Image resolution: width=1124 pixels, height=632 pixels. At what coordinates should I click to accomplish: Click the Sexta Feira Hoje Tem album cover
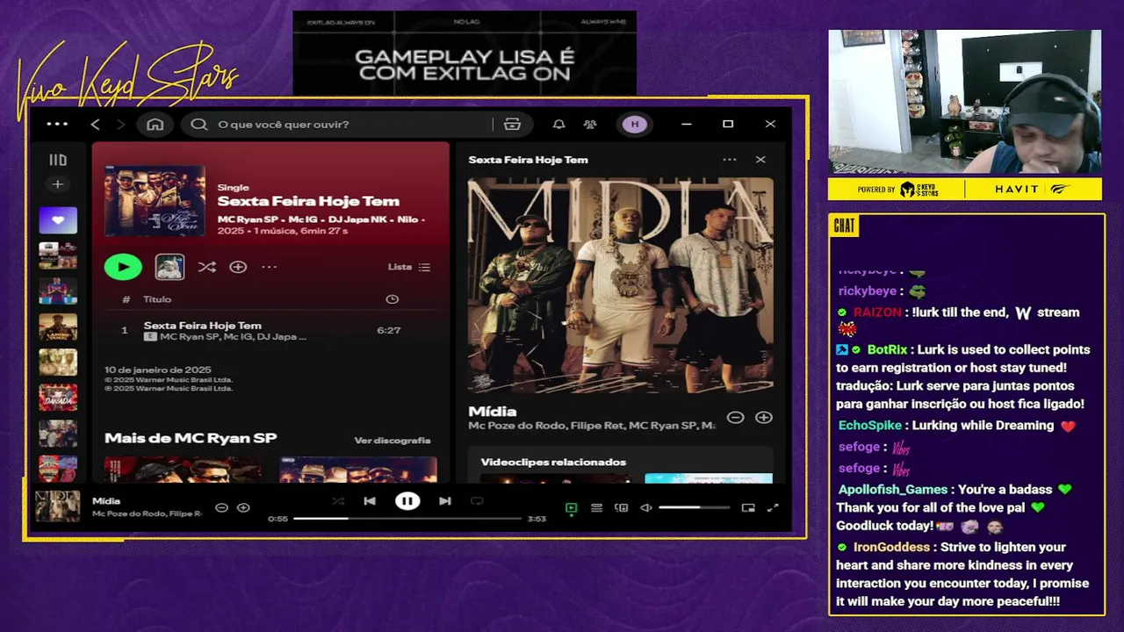155,200
